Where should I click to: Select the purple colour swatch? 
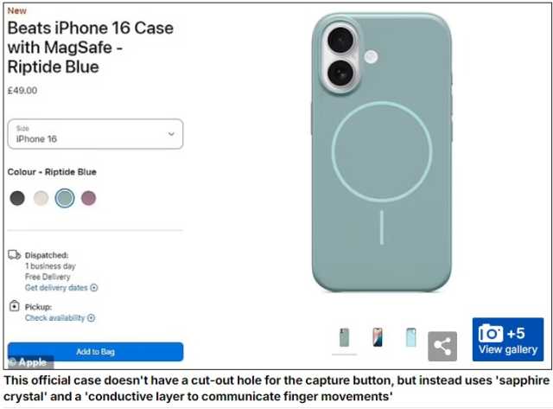tap(88, 198)
